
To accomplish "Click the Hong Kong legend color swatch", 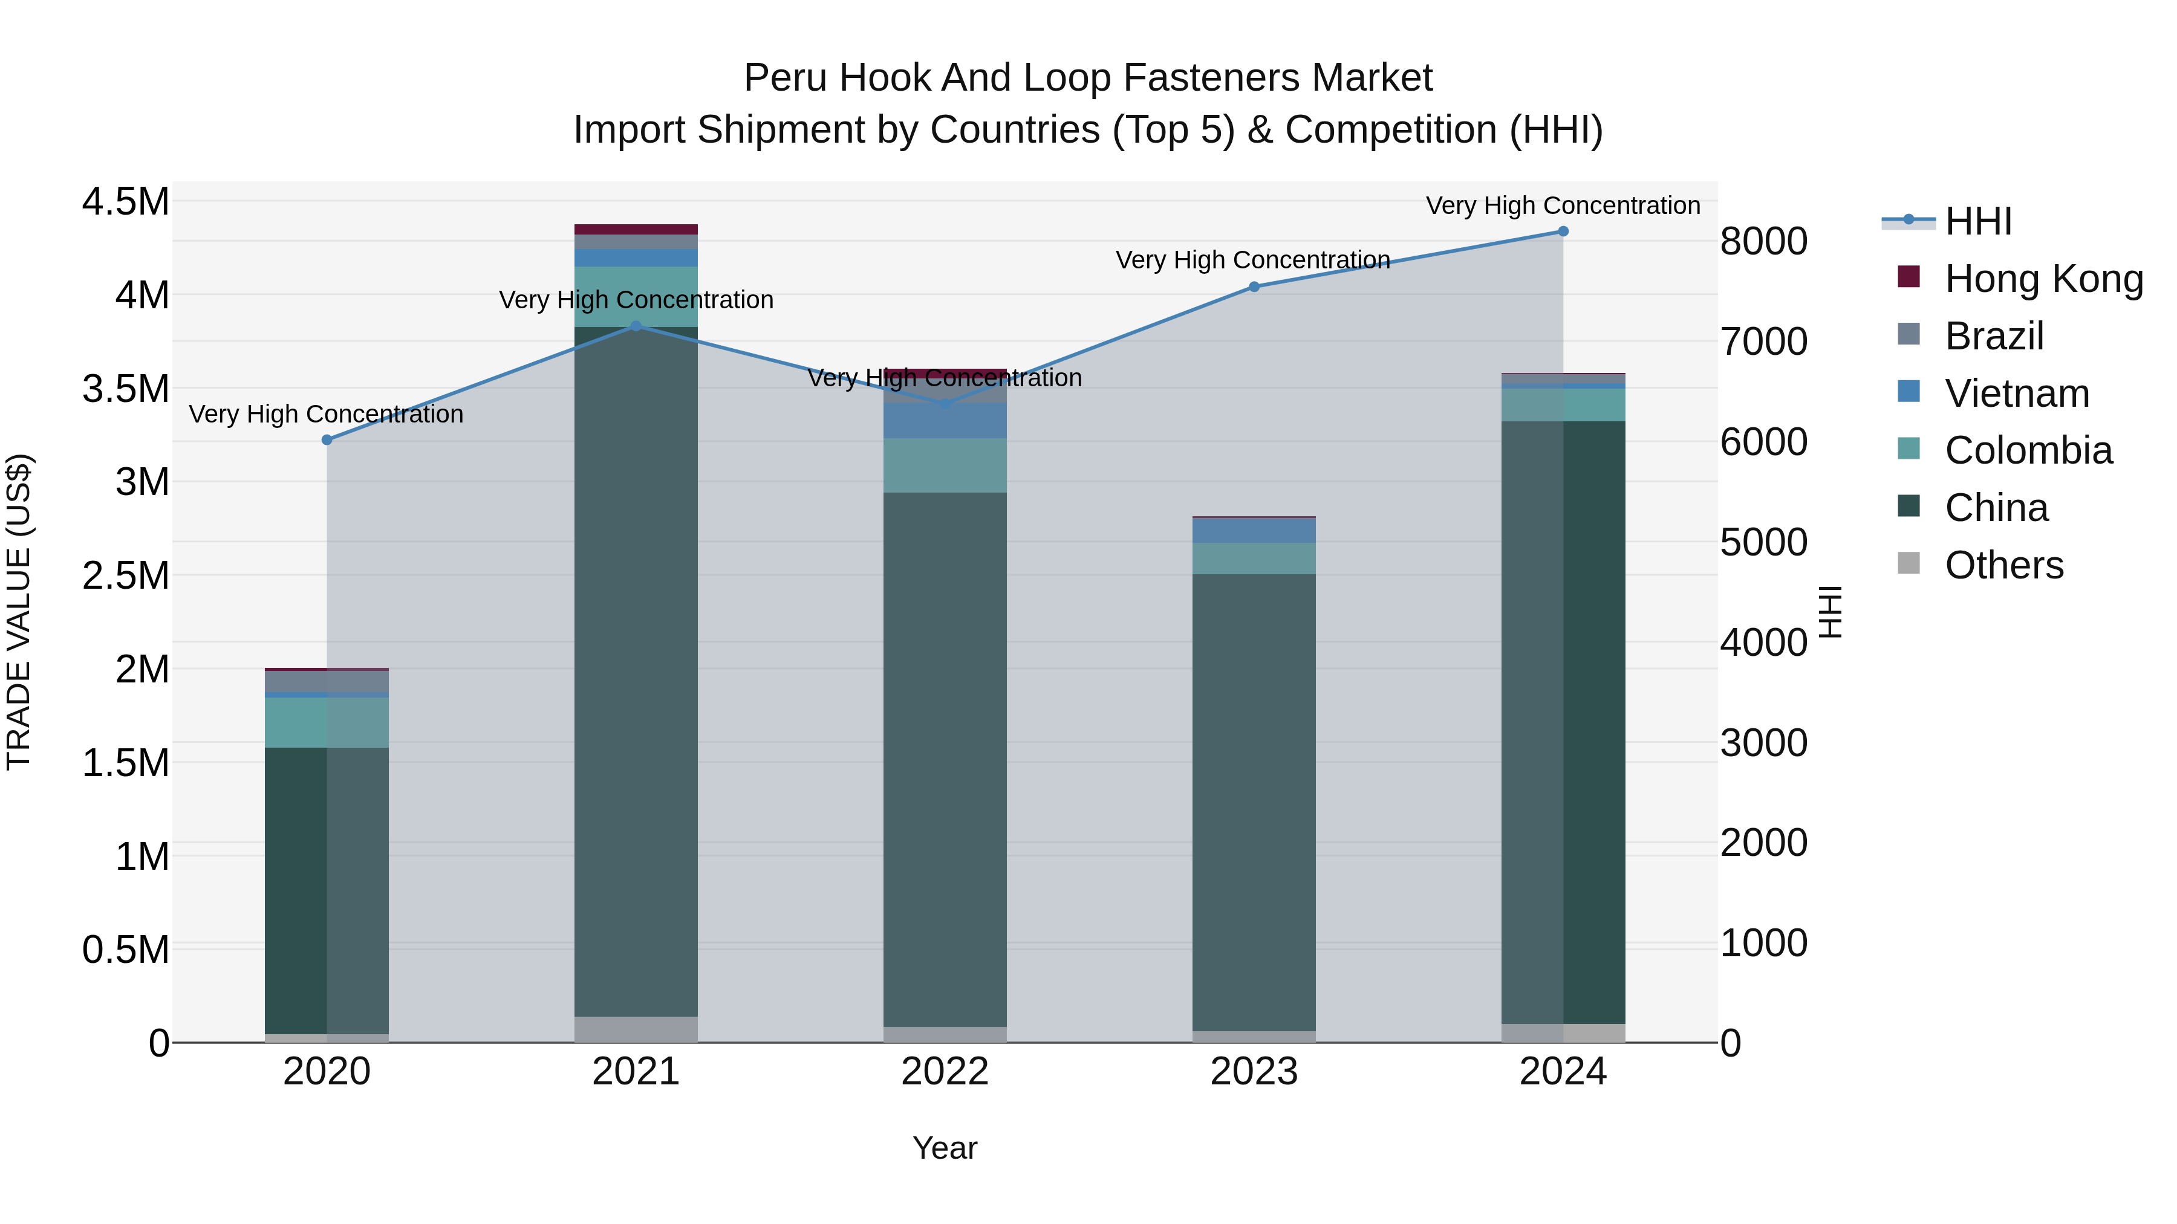I will pyautogui.click(x=1909, y=276).
